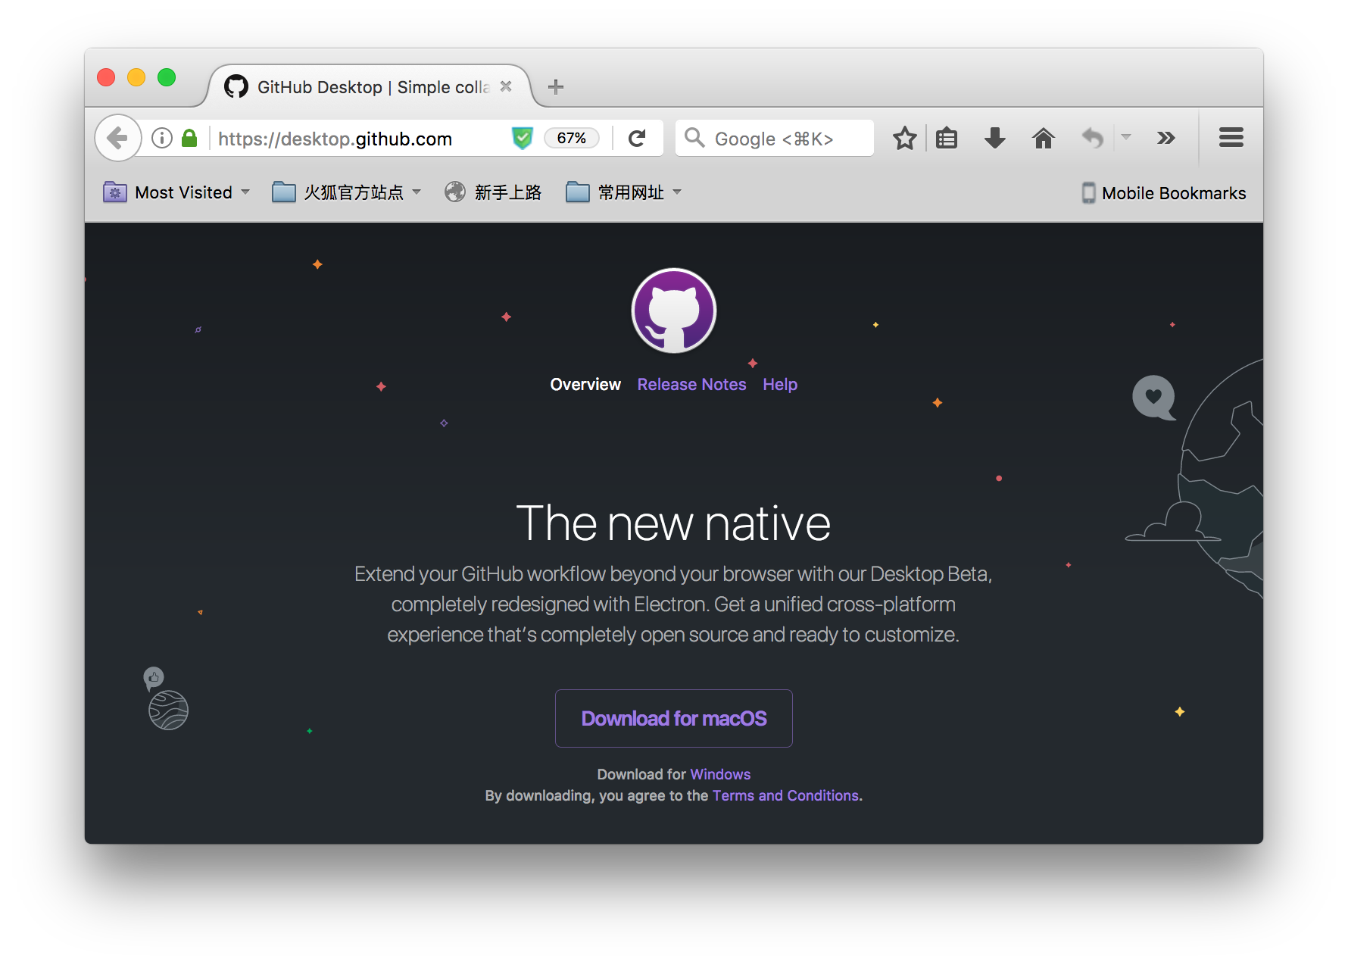Click the undo arrow toolbar icon
Screen dimensions: 1348x965
[1092, 139]
